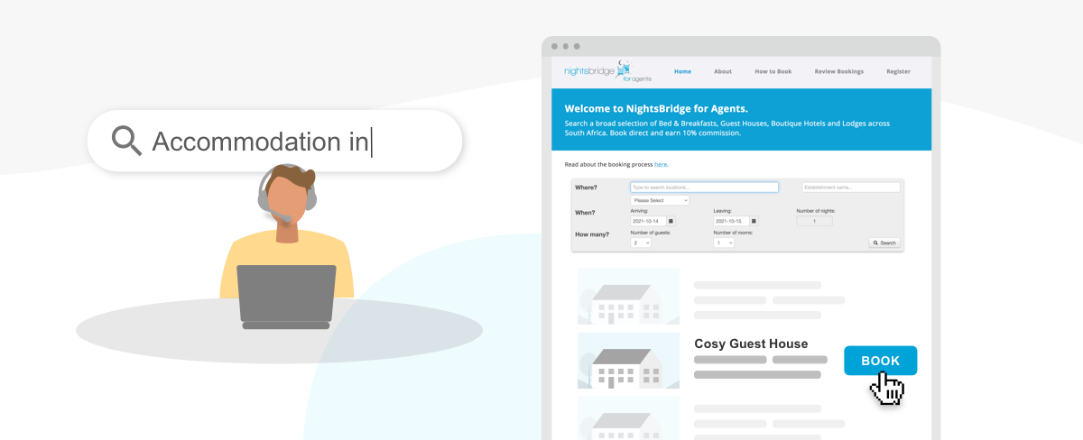Click the Arriving date field 2021-10-14

(x=648, y=221)
